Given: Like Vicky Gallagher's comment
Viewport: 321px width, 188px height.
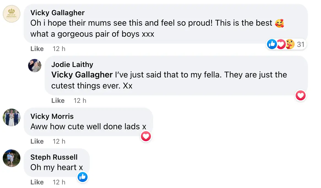Looking at the screenshot, I should click(37, 49).
